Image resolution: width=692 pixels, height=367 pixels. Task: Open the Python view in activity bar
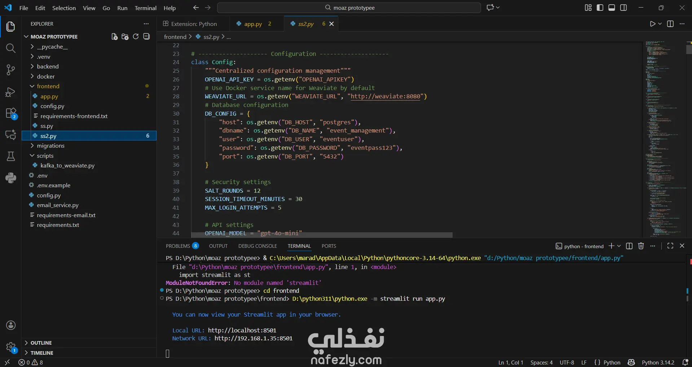11,178
